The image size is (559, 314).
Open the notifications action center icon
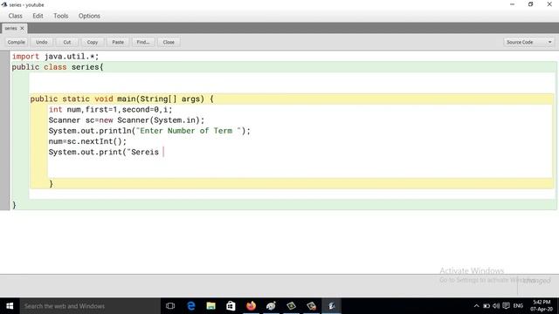[x=506, y=306]
